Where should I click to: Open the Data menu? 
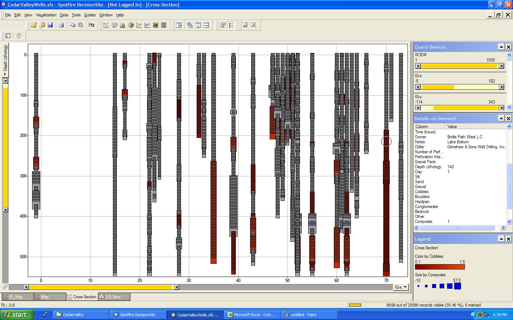64,15
